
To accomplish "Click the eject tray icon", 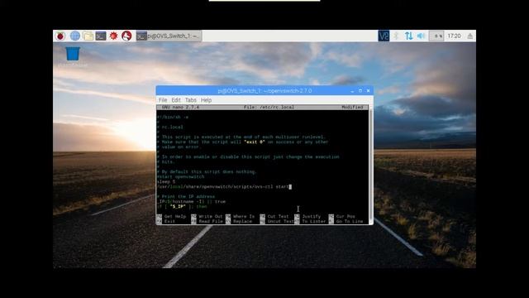I will pos(470,36).
